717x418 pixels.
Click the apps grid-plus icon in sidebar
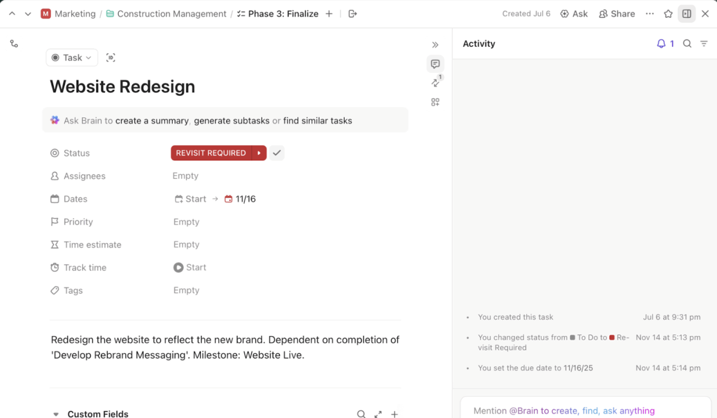(435, 101)
